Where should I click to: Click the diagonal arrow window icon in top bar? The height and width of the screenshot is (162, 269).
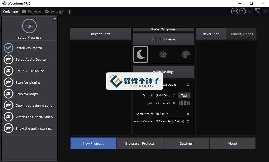pos(258,11)
